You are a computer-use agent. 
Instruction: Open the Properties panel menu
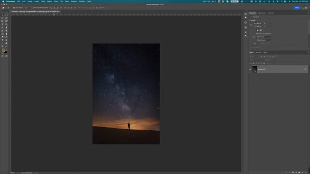click(309, 13)
